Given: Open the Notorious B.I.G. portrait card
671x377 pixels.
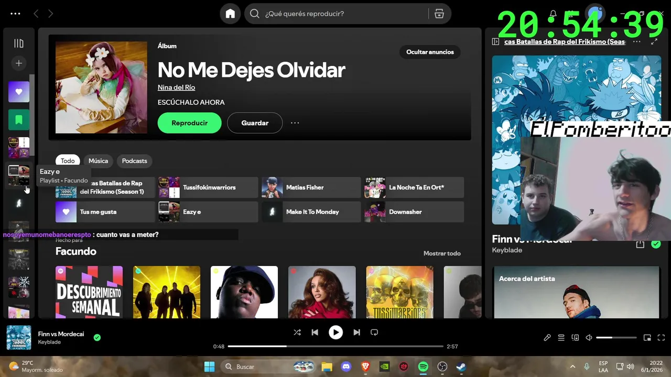Looking at the screenshot, I should click(x=244, y=292).
